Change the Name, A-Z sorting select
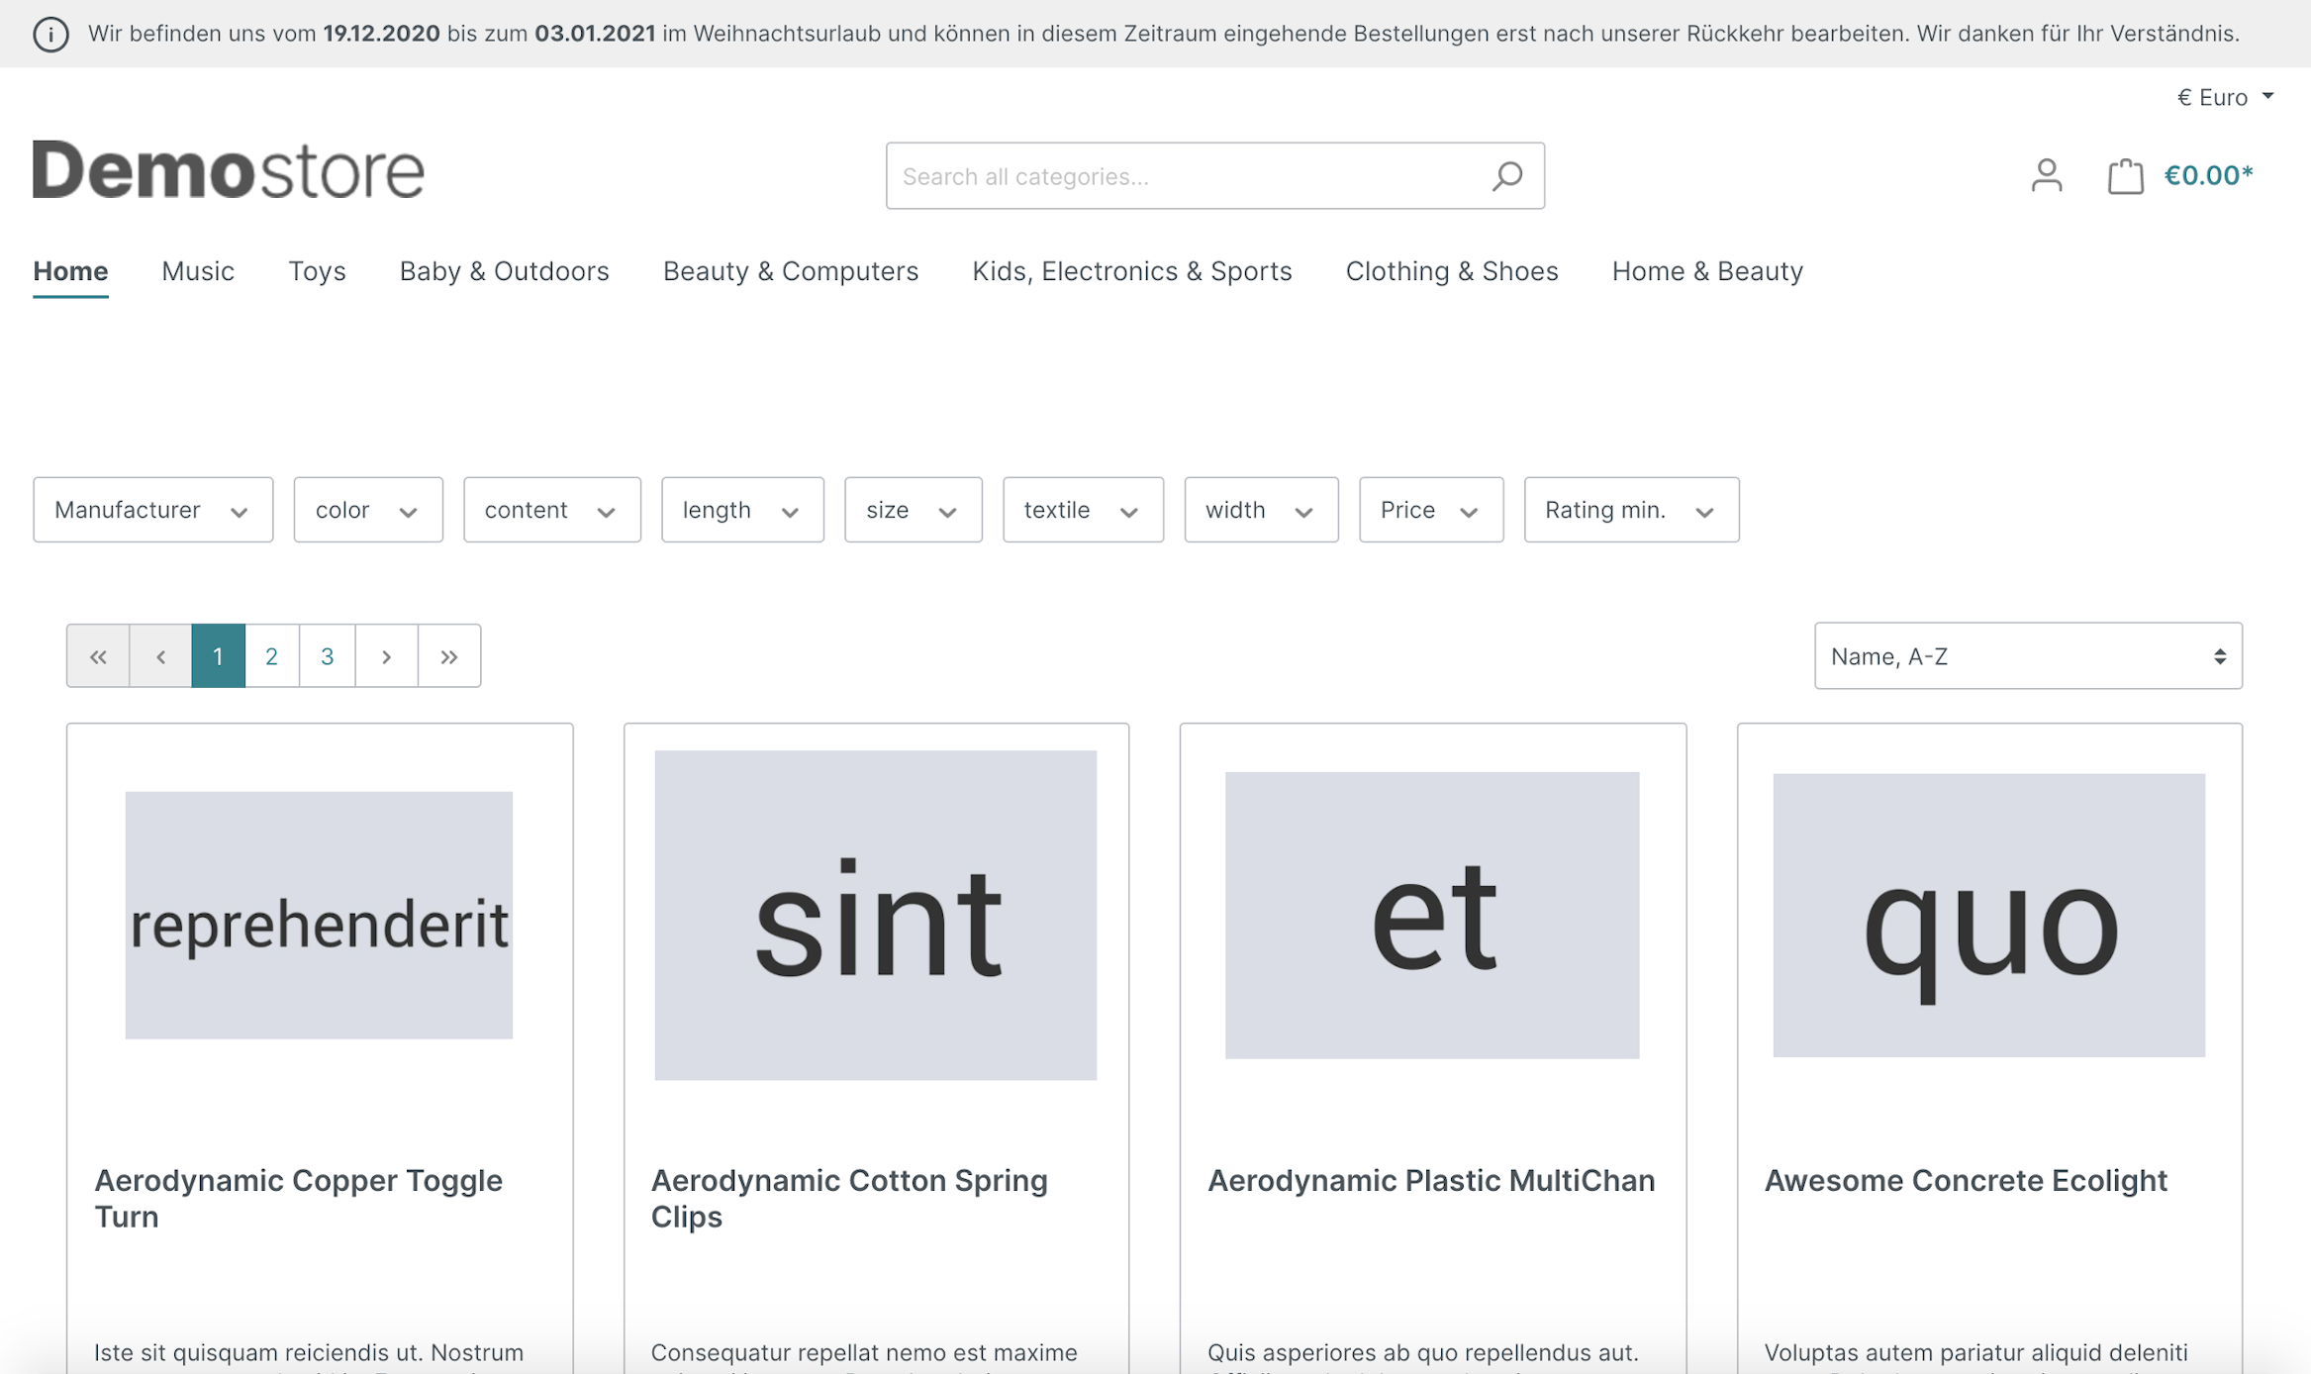 point(2027,656)
